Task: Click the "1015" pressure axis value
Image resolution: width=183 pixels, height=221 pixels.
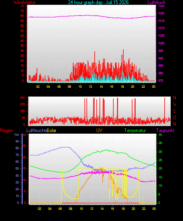Action: (161, 21)
